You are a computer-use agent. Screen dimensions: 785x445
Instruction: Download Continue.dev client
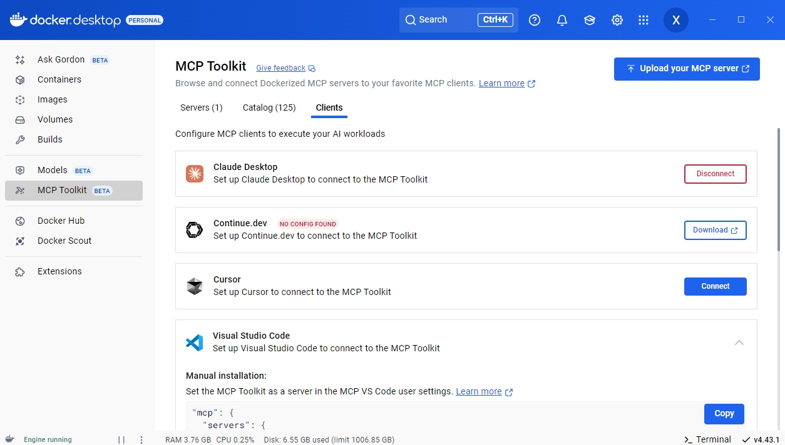click(x=716, y=230)
